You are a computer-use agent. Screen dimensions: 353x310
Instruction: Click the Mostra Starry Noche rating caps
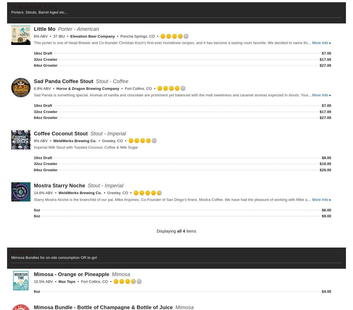[x=147, y=193]
